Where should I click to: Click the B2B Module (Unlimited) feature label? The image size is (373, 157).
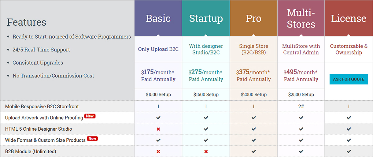(x=31, y=151)
